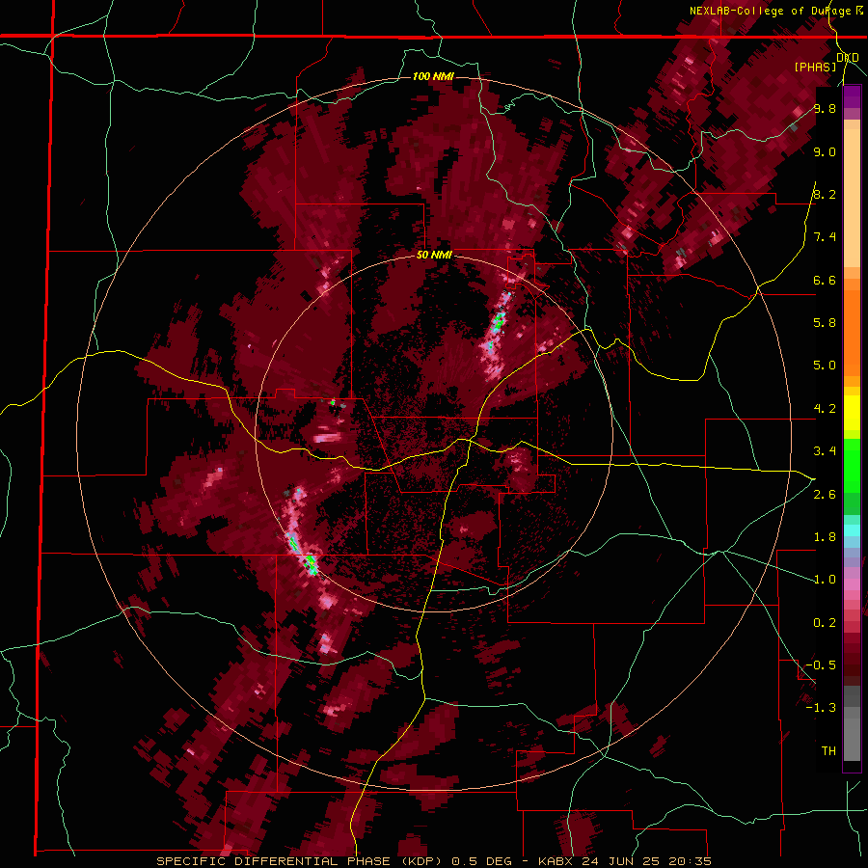Image resolution: width=868 pixels, height=868 pixels.
Task: Click the 9.0 value on color scale
Action: point(825,151)
